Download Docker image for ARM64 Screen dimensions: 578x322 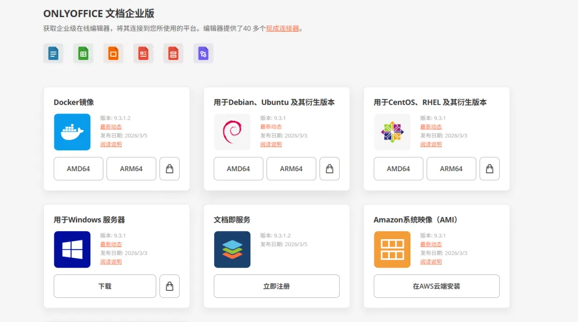coord(131,168)
